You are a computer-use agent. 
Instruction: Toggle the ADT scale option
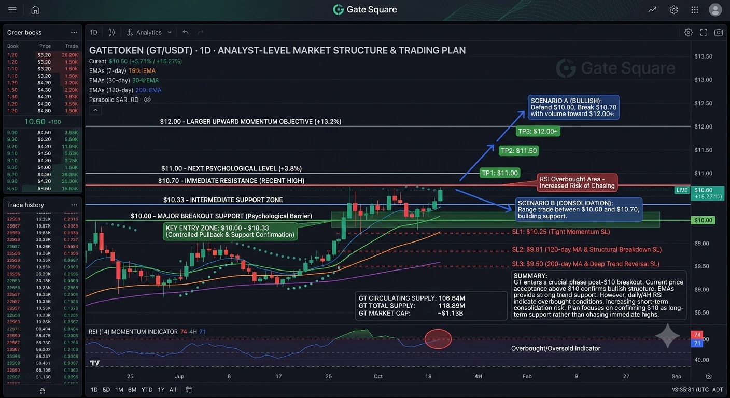[x=718, y=389]
